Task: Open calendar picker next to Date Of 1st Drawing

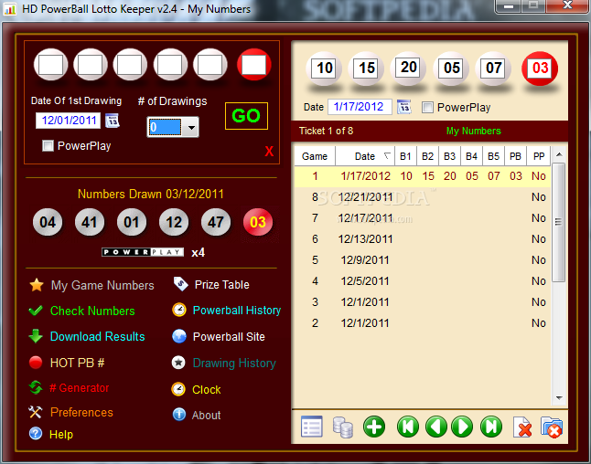Action: 112,121
